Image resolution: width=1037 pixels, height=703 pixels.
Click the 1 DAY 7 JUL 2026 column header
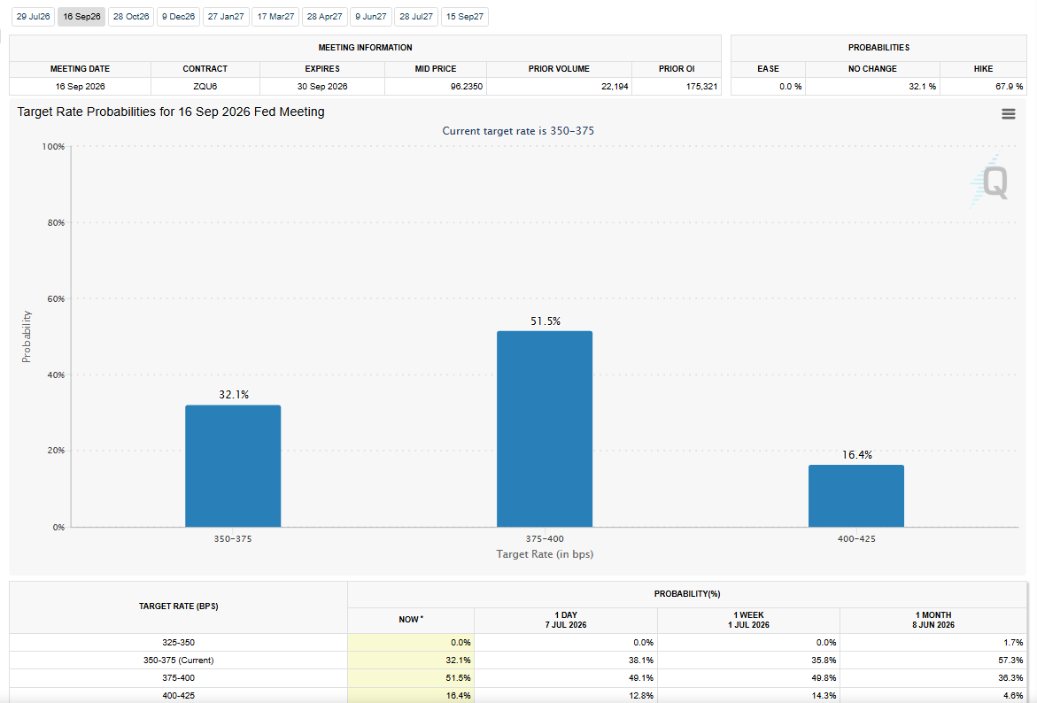(x=566, y=620)
